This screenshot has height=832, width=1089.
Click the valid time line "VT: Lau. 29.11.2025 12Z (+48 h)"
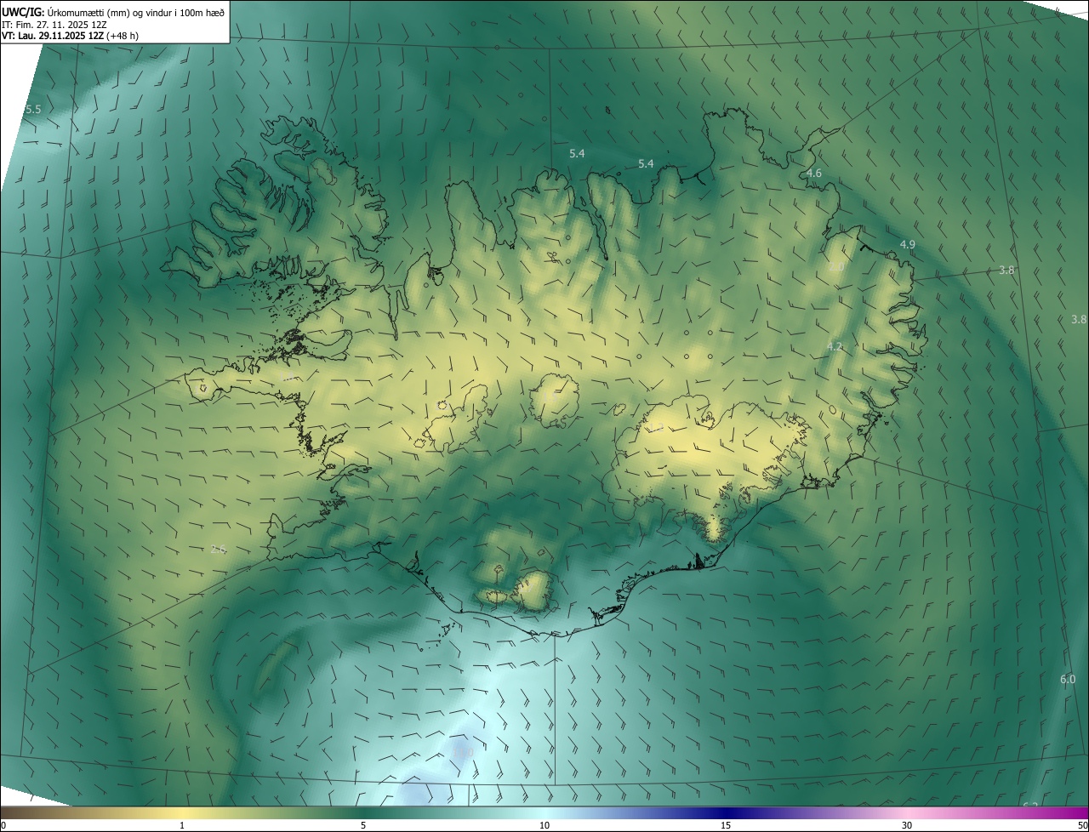tap(70, 36)
